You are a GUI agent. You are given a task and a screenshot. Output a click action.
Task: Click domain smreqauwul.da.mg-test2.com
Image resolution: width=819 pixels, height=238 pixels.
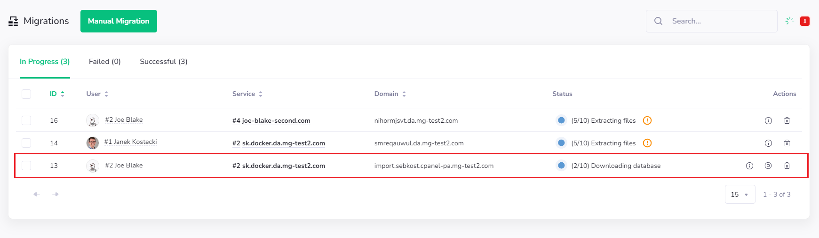click(x=419, y=143)
